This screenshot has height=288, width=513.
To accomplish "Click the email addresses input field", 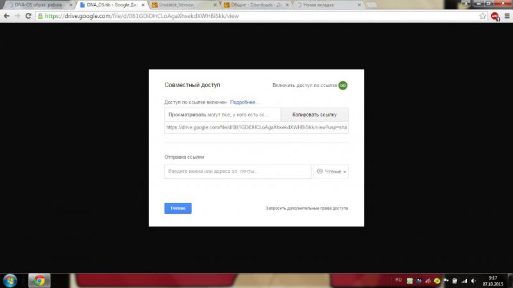I will pyautogui.click(x=237, y=172).
